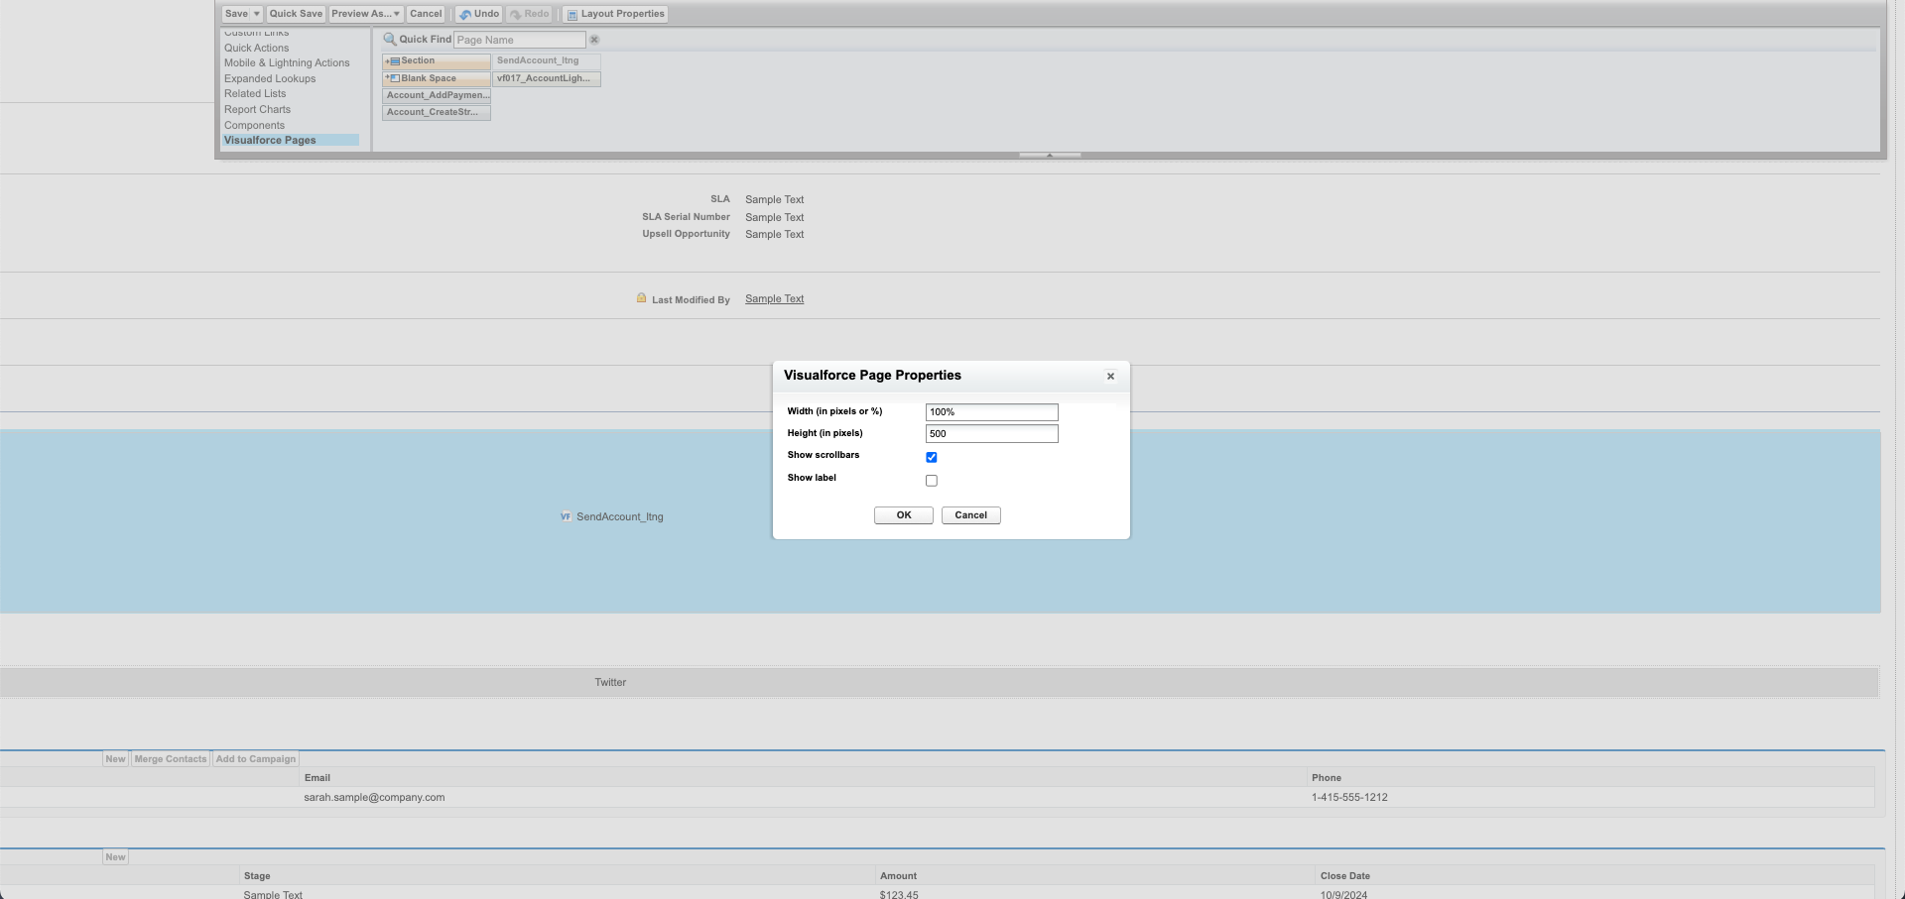
Task: Click the lock icon beside Last Modified By
Action: point(641,297)
